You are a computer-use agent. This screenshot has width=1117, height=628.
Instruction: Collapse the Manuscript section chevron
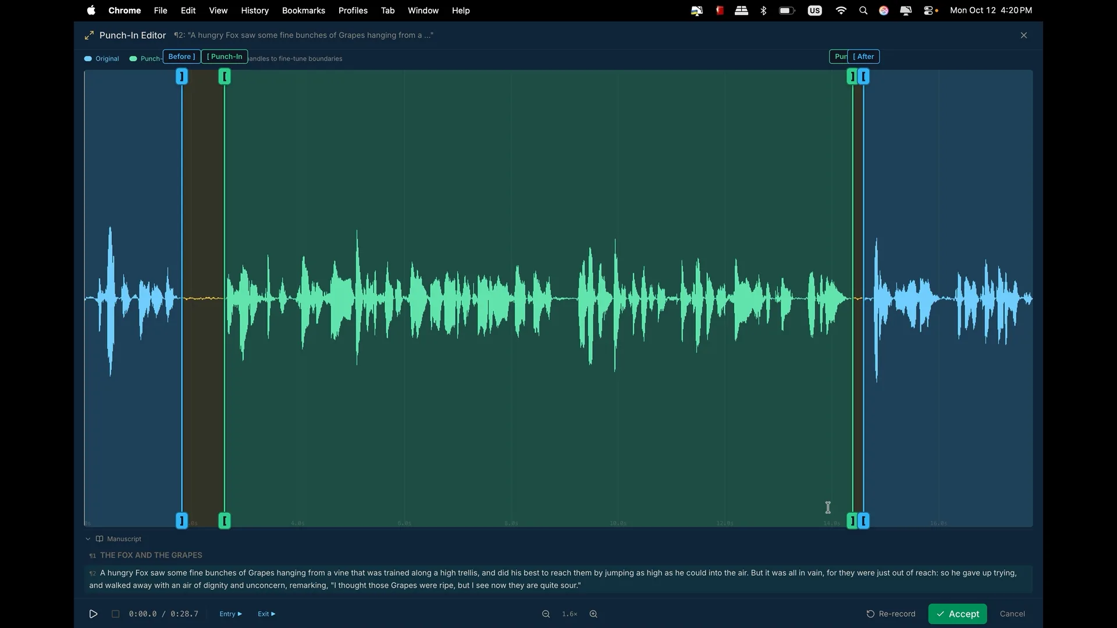[88, 539]
